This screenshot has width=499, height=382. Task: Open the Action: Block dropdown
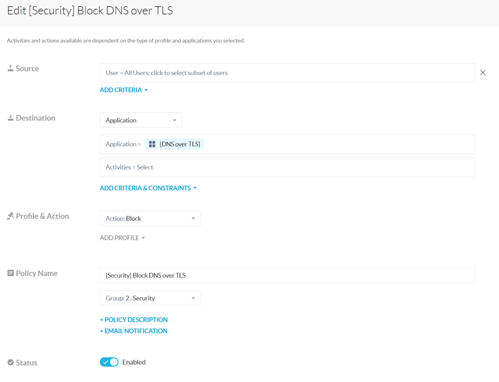pyautogui.click(x=150, y=218)
